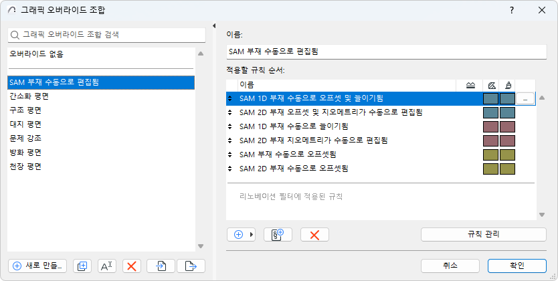The height and width of the screenshot is (281, 558).
Task: Confirm with the 확인 button
Action: pyautogui.click(x=517, y=266)
